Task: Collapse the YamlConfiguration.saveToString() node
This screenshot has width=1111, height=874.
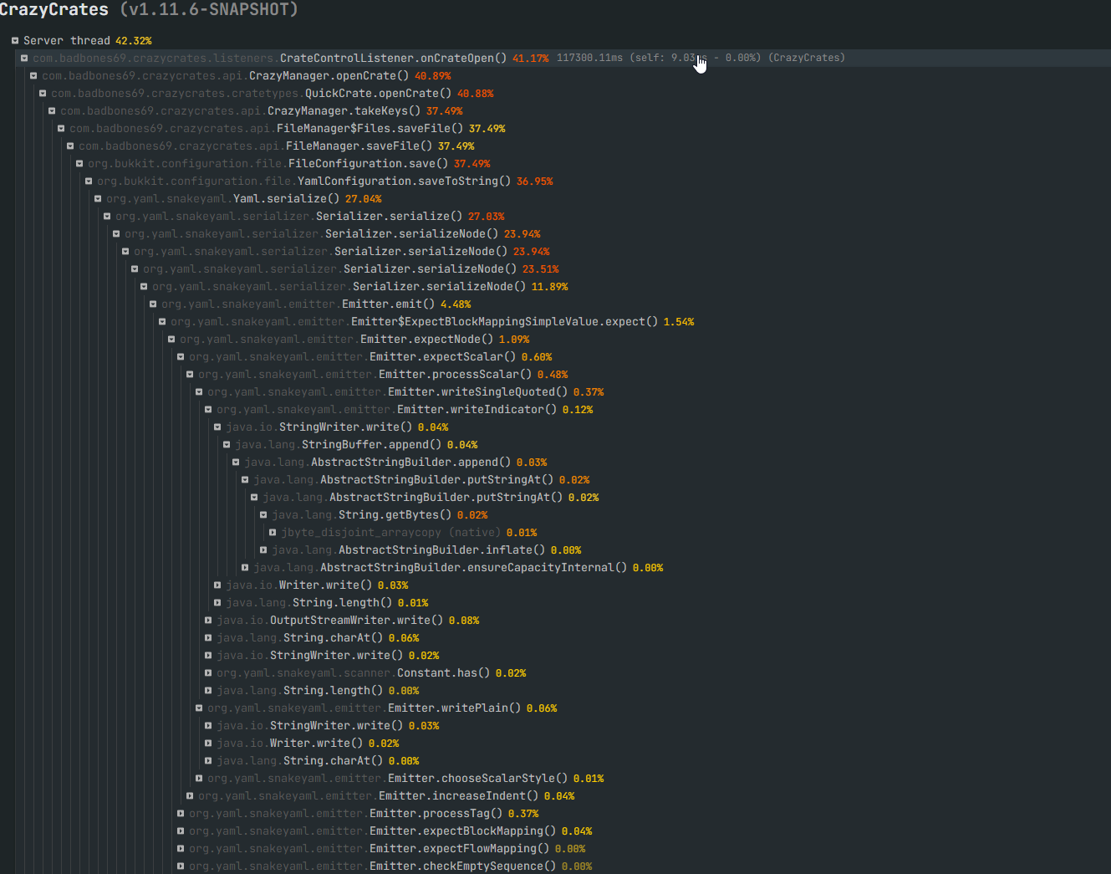Action: (89, 181)
